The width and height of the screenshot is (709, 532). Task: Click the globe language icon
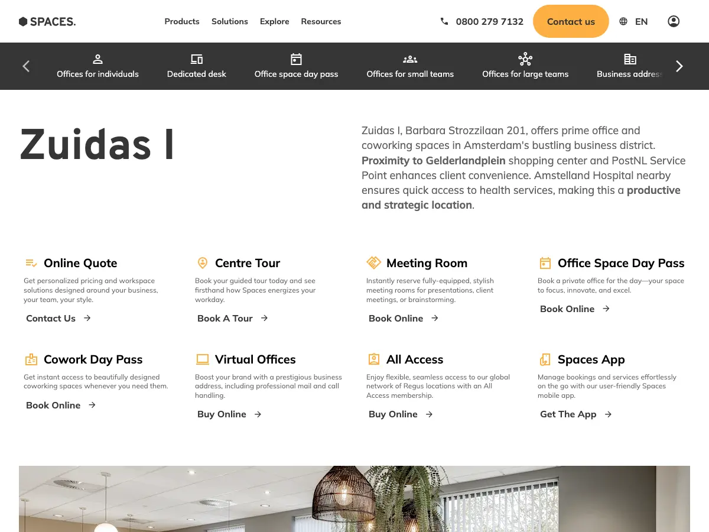pos(623,21)
